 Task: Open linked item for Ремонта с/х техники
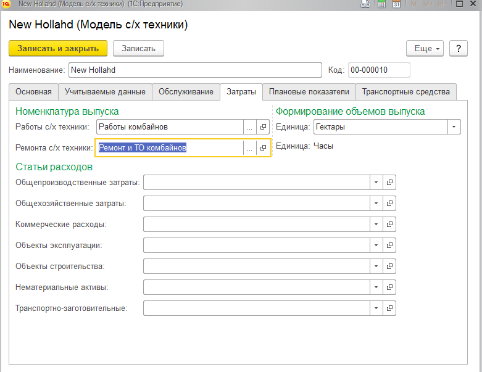tap(263, 148)
